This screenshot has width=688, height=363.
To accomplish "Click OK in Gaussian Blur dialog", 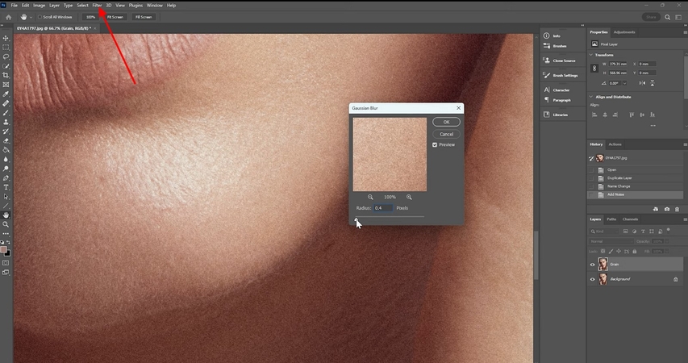I will coord(446,122).
